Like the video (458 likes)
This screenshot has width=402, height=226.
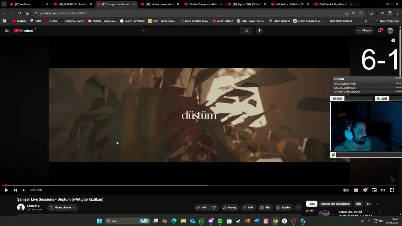coord(201,207)
